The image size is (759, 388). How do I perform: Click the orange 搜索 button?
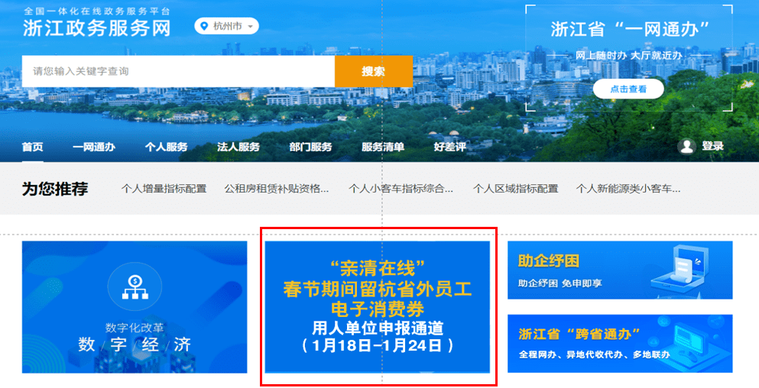373,72
